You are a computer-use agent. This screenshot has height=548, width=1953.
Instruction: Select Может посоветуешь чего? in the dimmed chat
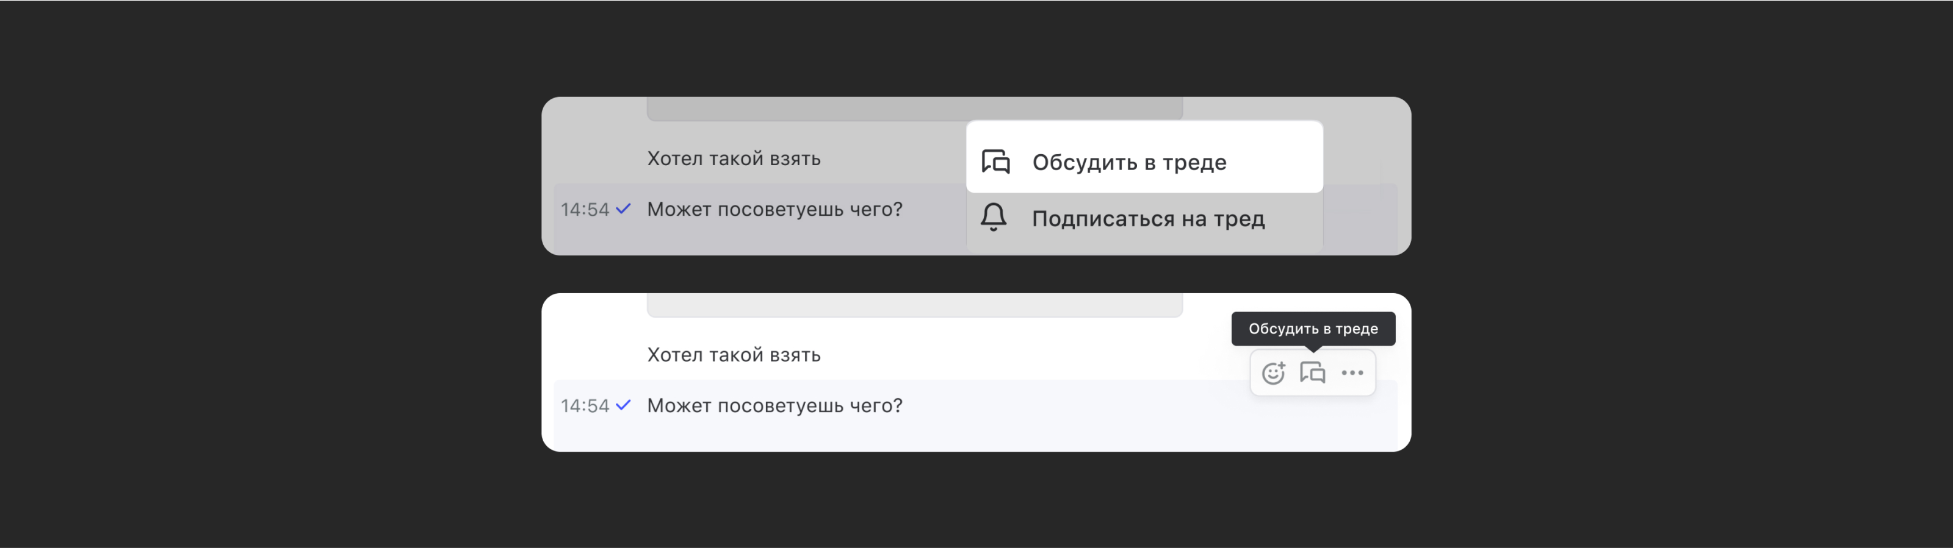(x=774, y=209)
